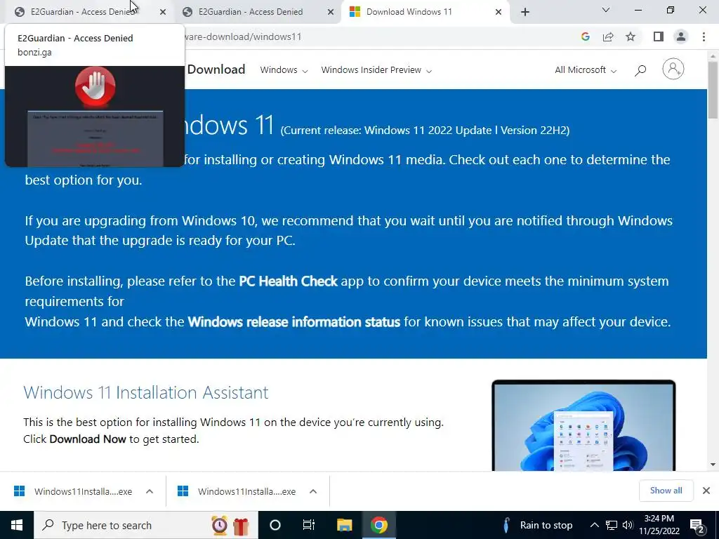The width and height of the screenshot is (719, 539).
Task: Share this page via share icon
Action: (x=608, y=36)
